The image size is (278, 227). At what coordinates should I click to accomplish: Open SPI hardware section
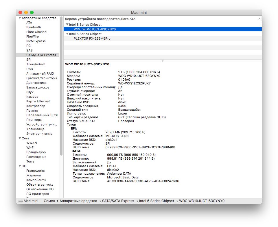click(29, 60)
